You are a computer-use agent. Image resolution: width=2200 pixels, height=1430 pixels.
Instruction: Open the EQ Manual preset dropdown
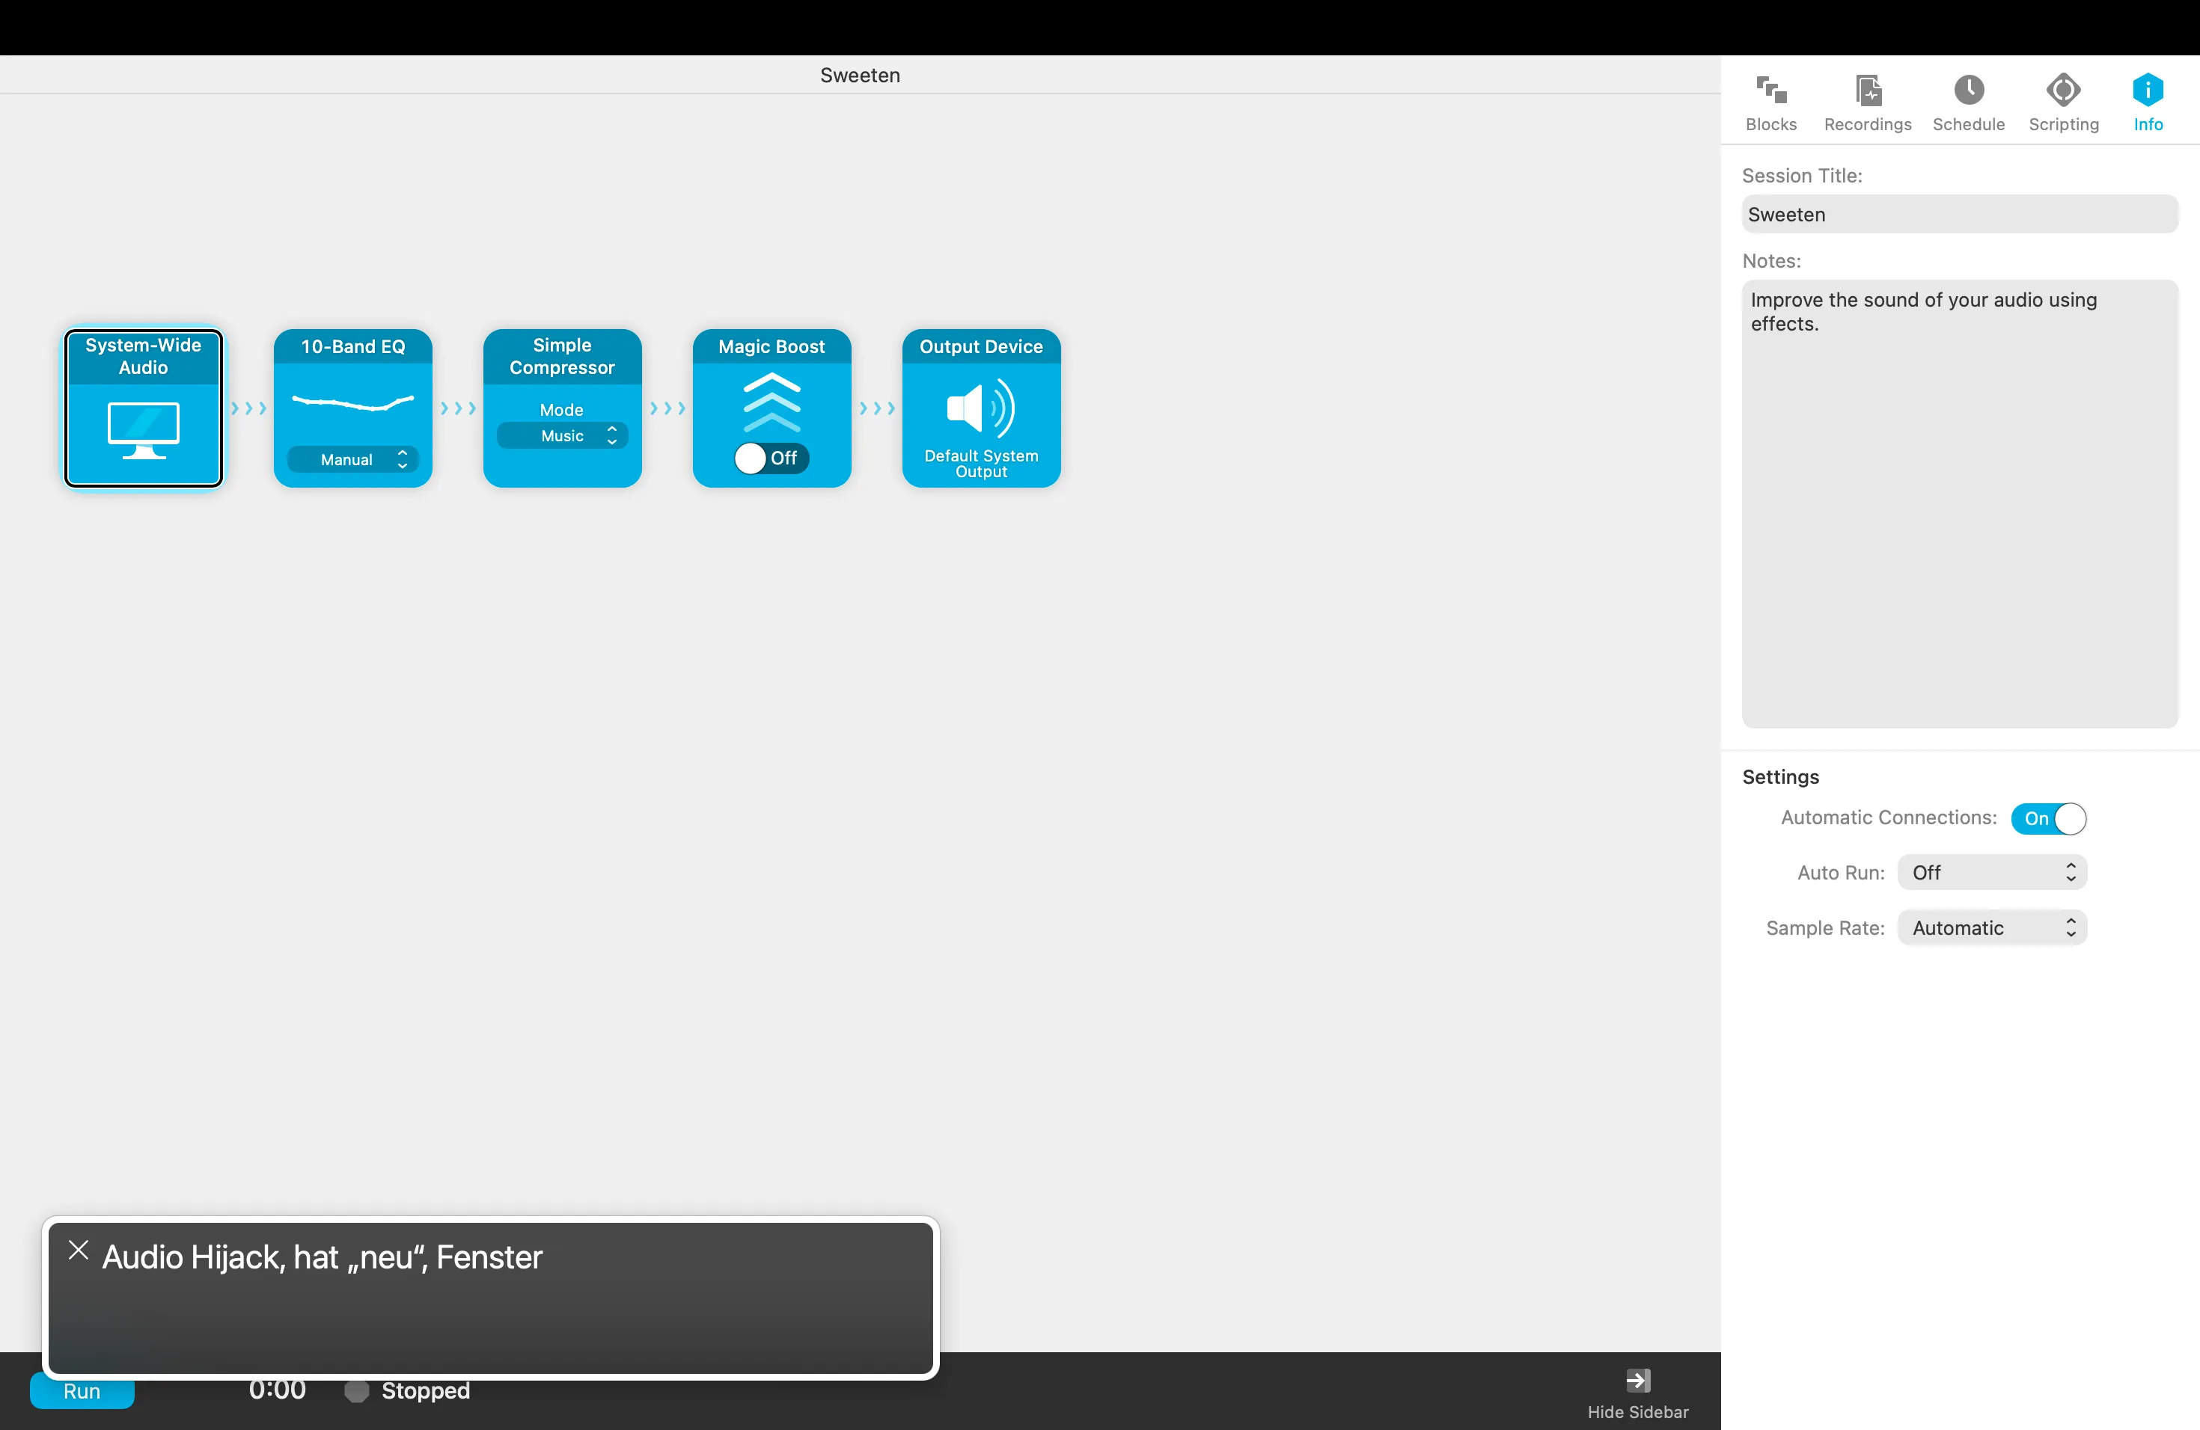point(352,459)
